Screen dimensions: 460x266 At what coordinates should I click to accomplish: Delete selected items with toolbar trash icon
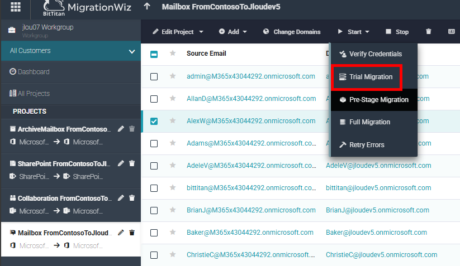[x=429, y=31]
